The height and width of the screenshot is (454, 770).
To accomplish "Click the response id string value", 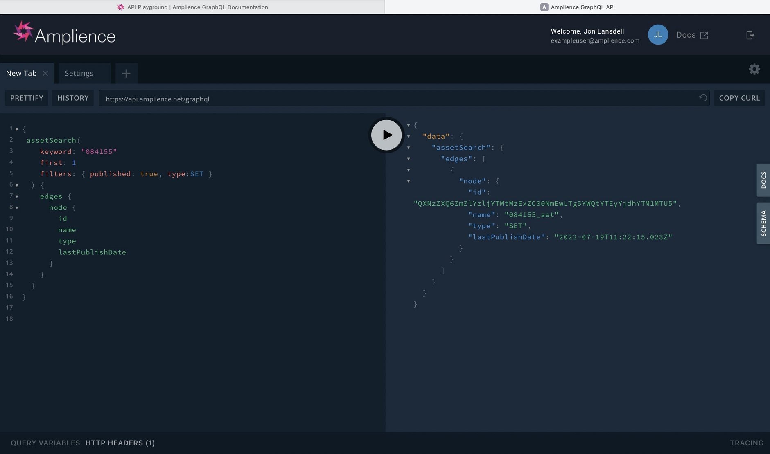I will [x=545, y=204].
